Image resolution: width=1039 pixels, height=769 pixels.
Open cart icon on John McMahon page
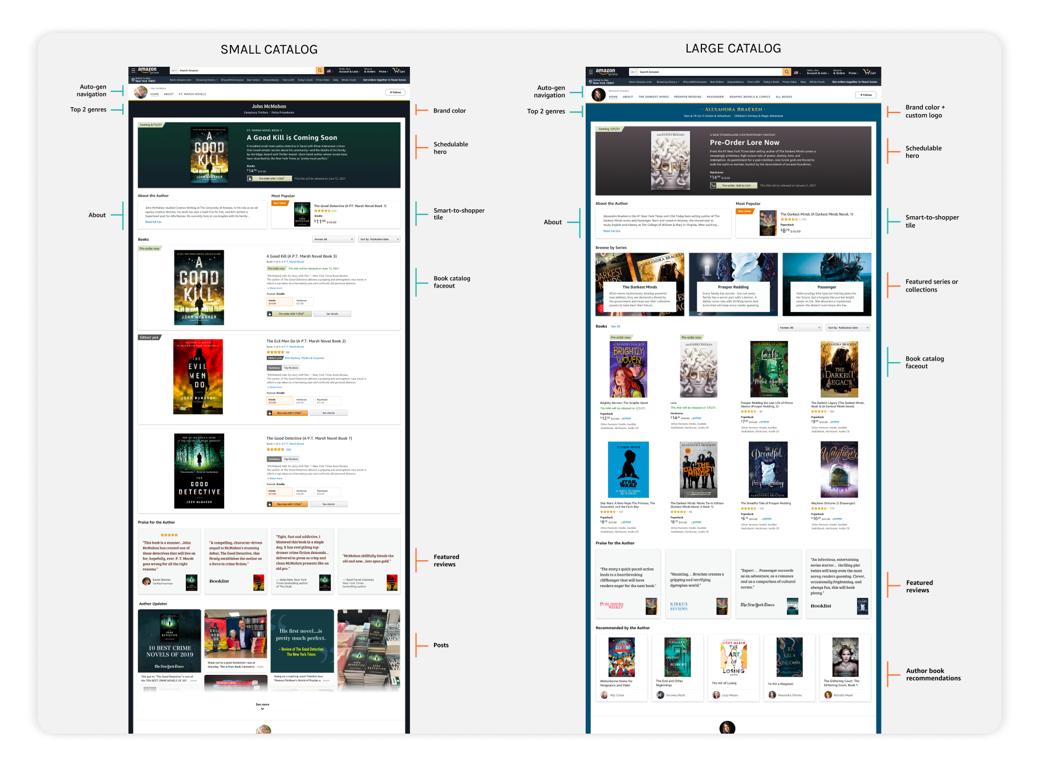coord(399,71)
